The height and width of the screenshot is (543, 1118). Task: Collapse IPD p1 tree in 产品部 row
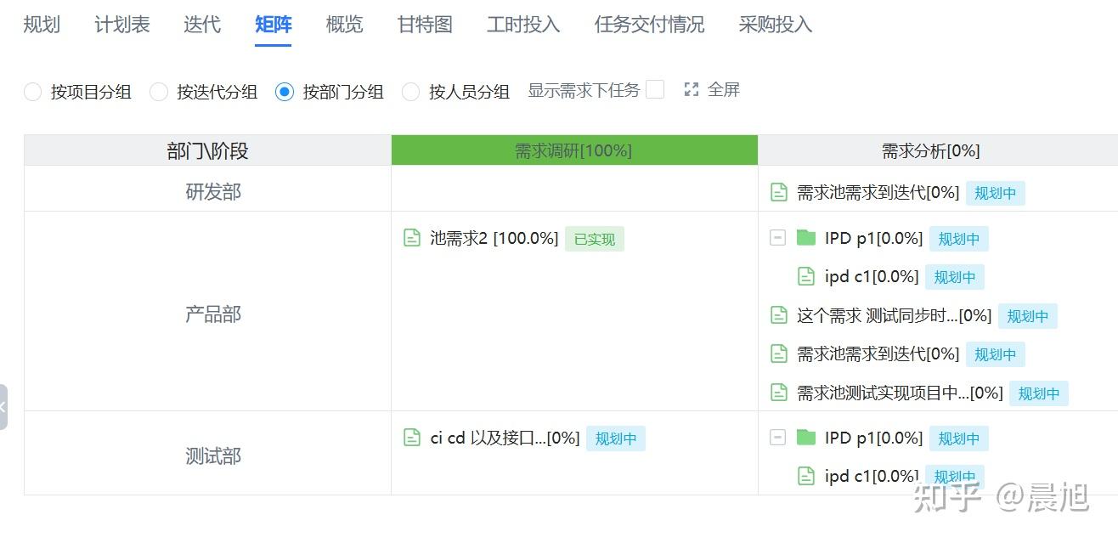tap(777, 238)
